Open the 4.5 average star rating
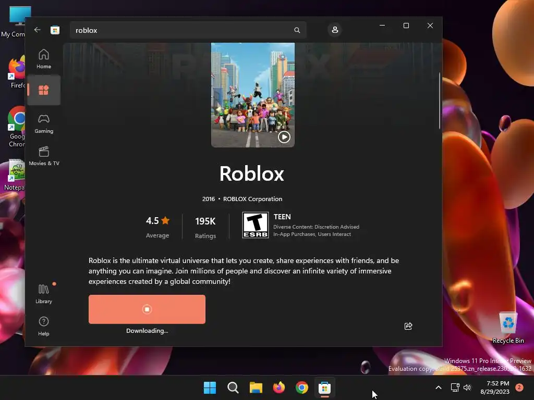This screenshot has height=400, width=534. [x=157, y=227]
